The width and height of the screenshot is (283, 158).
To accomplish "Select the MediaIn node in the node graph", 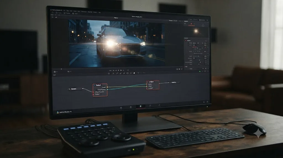I will point(75,89).
